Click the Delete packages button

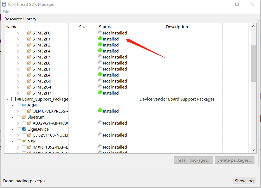tap(235, 160)
